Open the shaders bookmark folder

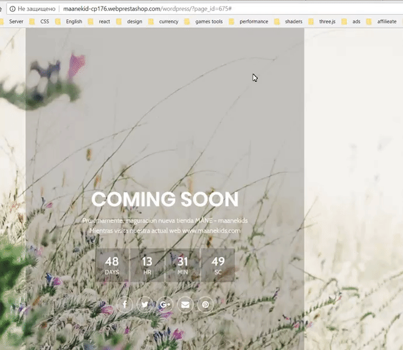click(x=289, y=22)
